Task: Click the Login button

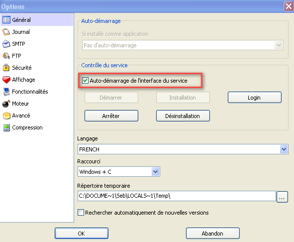Action: pos(254,98)
